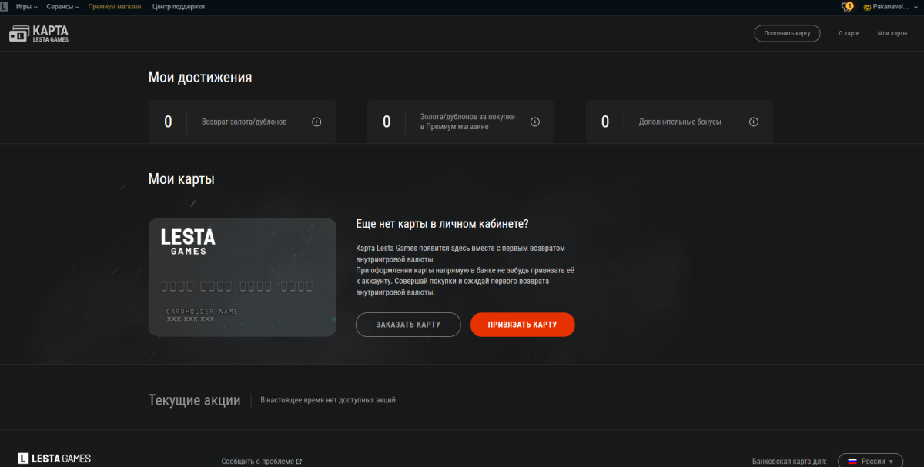The height and width of the screenshot is (467, 924).
Task: Open Сообщить о проблеме link
Action: (262, 462)
